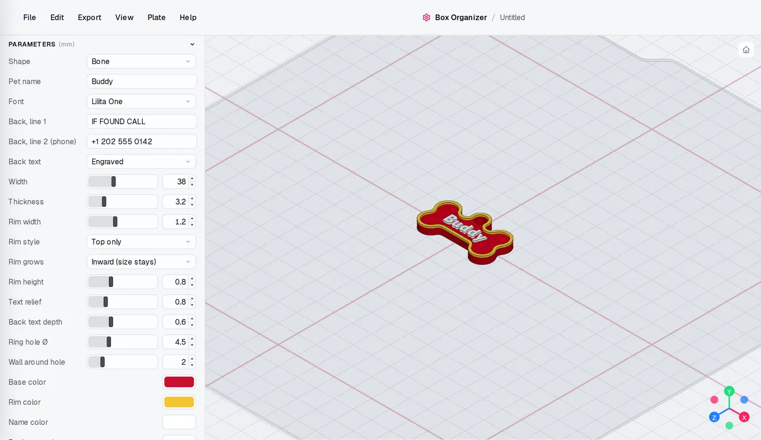Click the Box Organizer breadcrumb title
This screenshot has height=440, width=761.
(x=461, y=17)
